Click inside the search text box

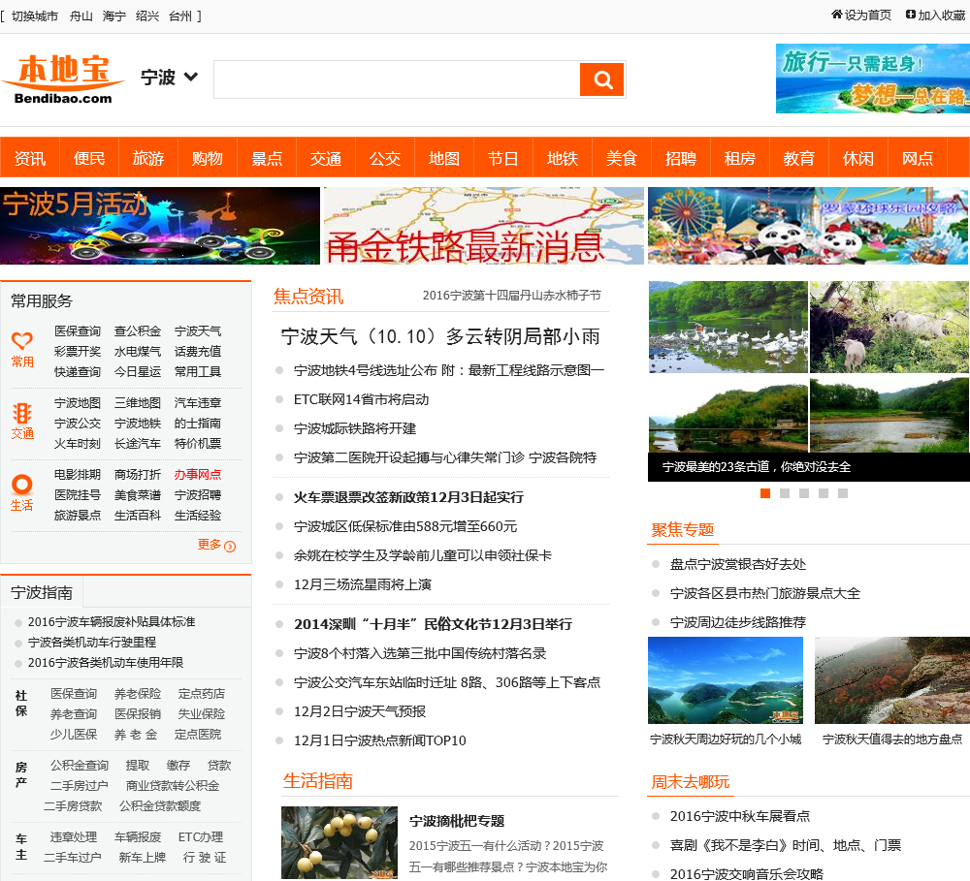[397, 79]
